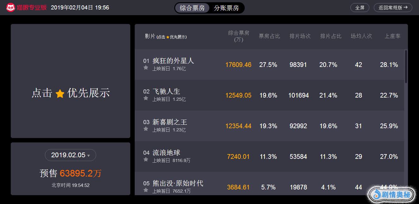The width and height of the screenshot is (419, 204).
Task: Click 返回常规版 button
Action: (x=393, y=8)
